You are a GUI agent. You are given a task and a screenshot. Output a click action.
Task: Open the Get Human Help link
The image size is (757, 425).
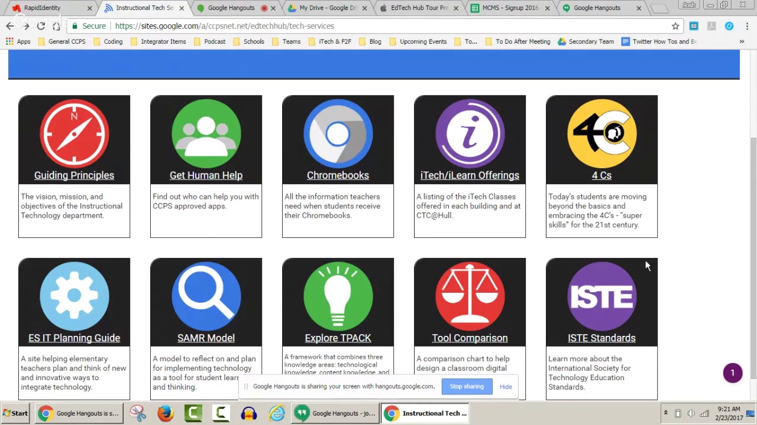tap(206, 175)
